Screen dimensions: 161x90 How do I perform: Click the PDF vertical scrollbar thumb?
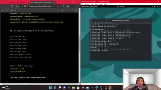tap(79, 44)
